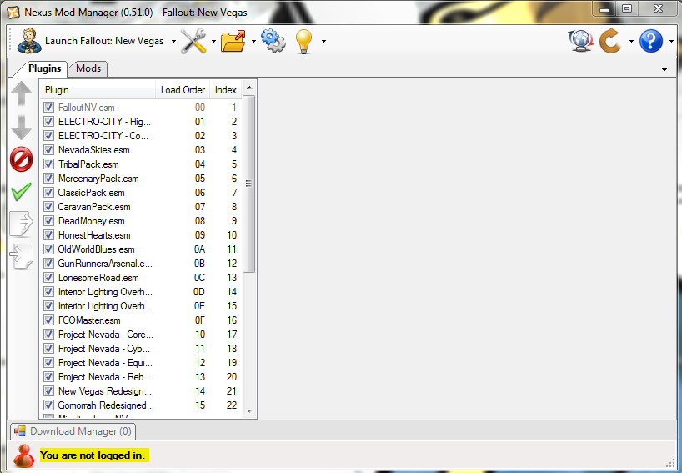Uncheck the FCOMaster.esm checkbox
This screenshot has height=473, width=682.
pyautogui.click(x=48, y=320)
